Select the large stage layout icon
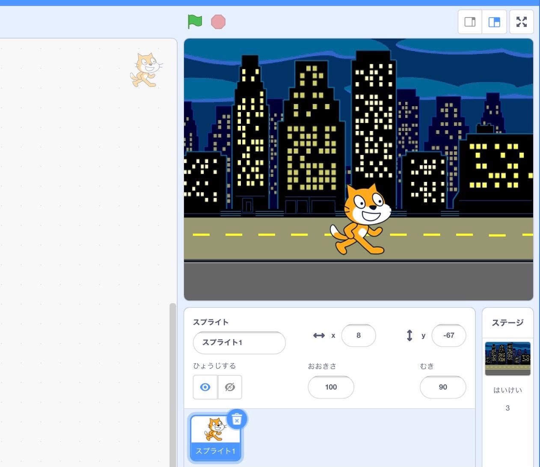The width and height of the screenshot is (540, 467). pyautogui.click(x=494, y=21)
